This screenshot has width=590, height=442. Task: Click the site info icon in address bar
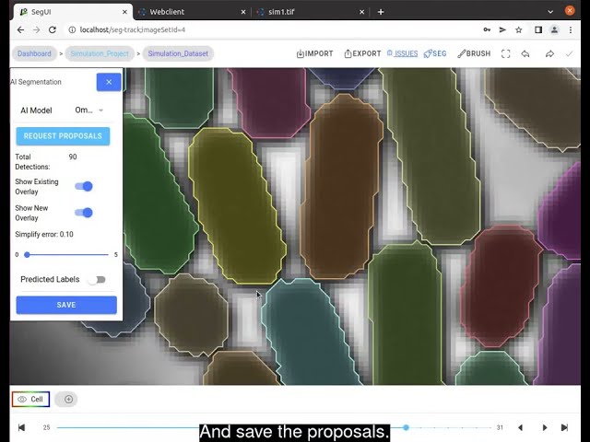point(72,29)
